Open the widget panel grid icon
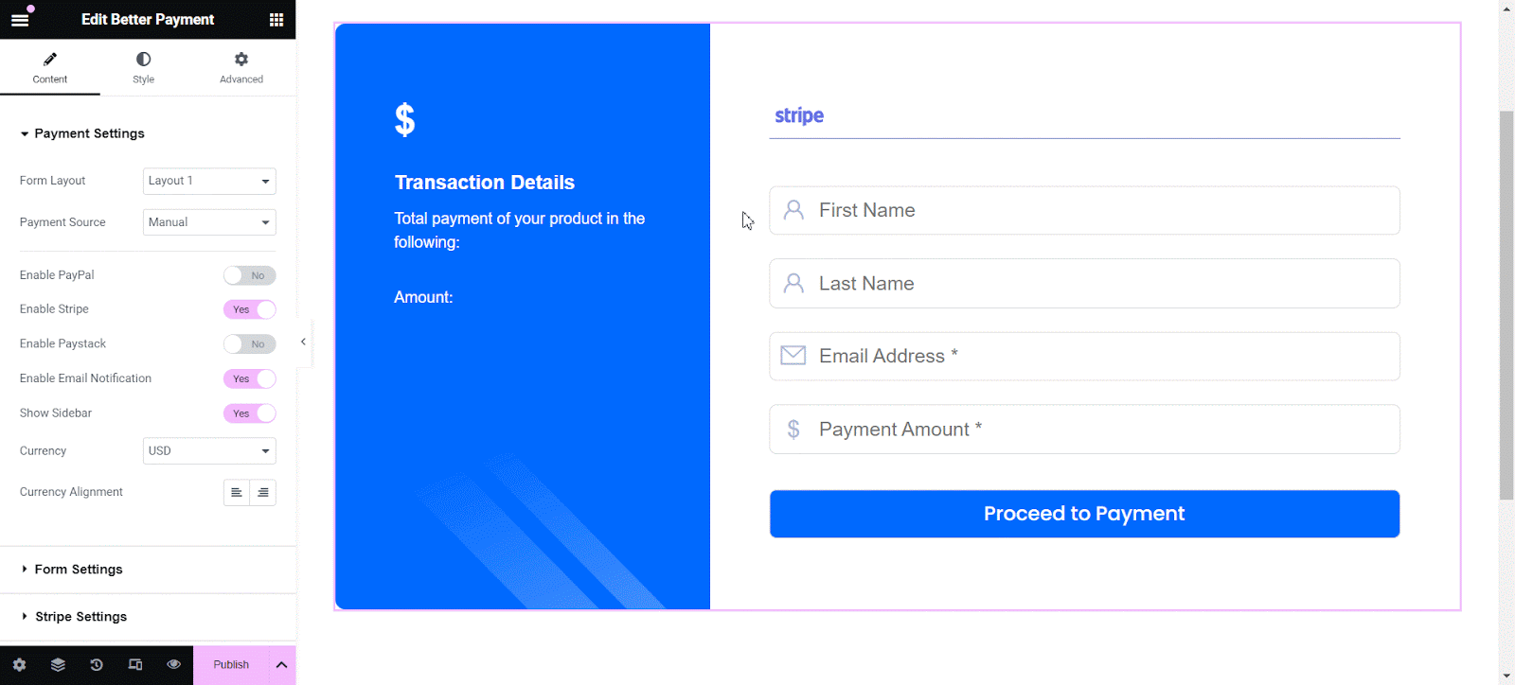The image size is (1515, 685). coord(276,18)
